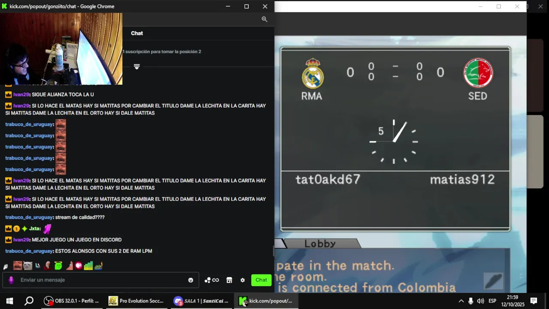This screenshot has width=549, height=309.
Task: Focus the 'Enviar un mensaje' input field
Action: click(101, 280)
